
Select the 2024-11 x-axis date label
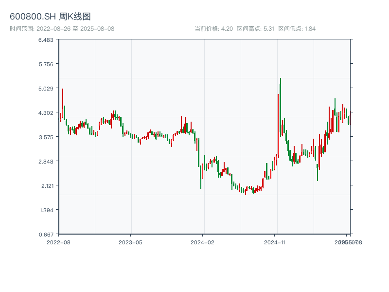tap(275, 242)
